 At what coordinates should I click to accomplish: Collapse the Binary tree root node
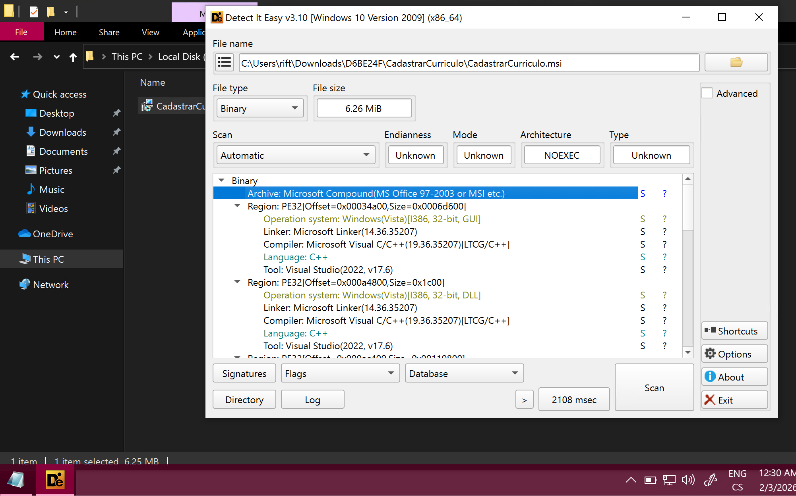click(221, 181)
